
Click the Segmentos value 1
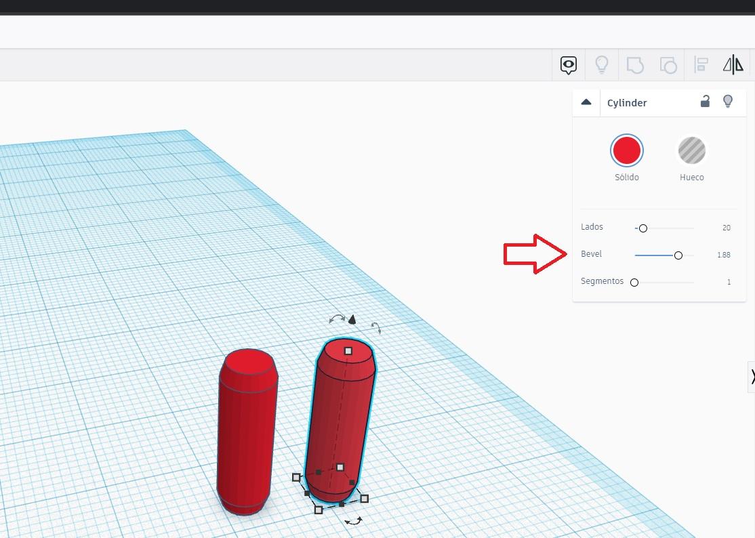[729, 283]
